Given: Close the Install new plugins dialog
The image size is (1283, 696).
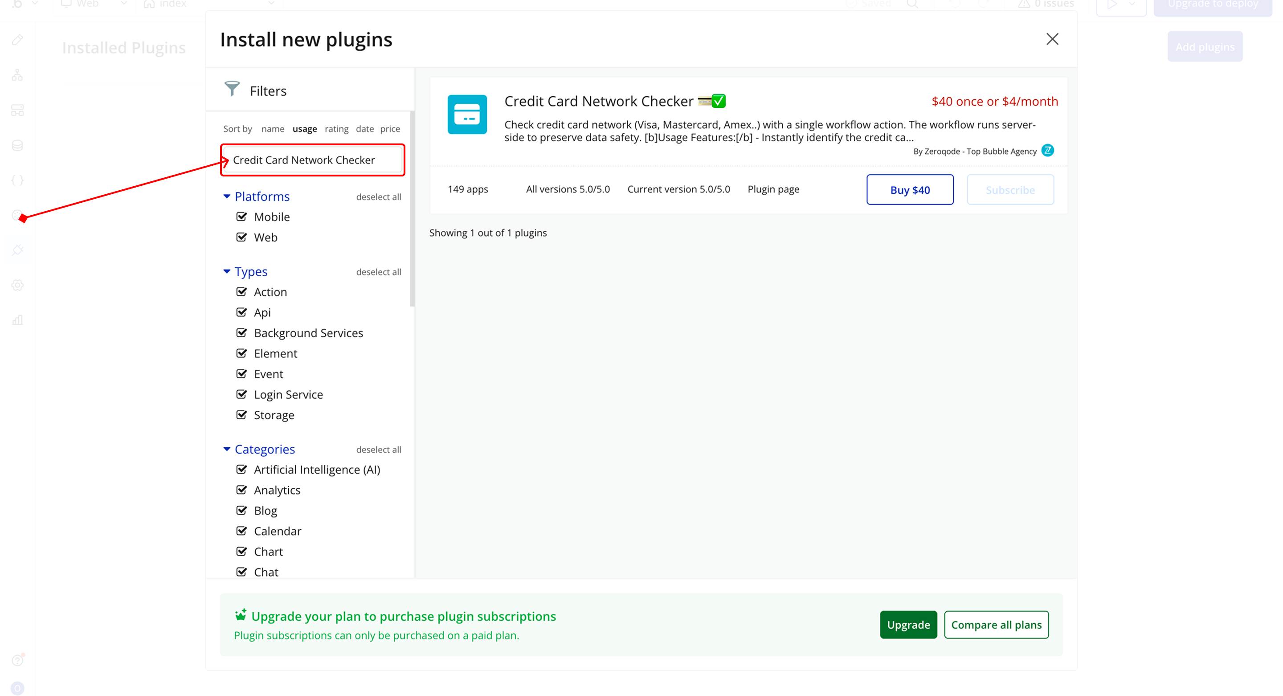Looking at the screenshot, I should pos(1052,39).
